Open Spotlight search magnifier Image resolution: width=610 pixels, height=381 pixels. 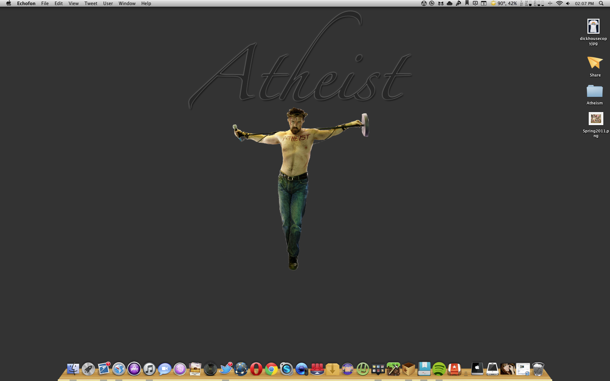pyautogui.click(x=601, y=3)
